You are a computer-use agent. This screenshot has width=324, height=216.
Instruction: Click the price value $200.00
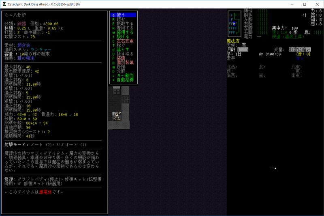pos(51,24)
